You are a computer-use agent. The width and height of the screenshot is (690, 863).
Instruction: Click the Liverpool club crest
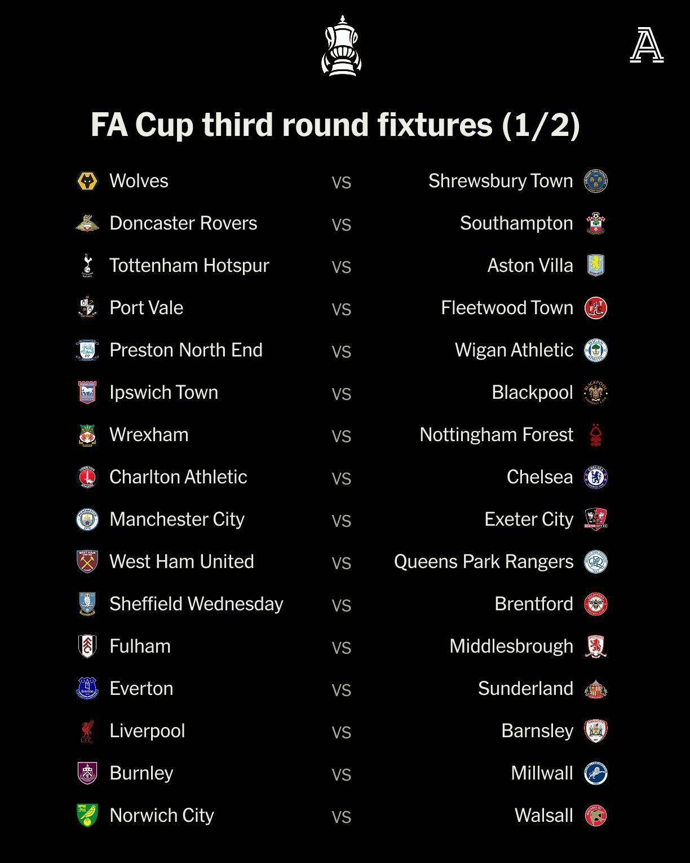[87, 731]
